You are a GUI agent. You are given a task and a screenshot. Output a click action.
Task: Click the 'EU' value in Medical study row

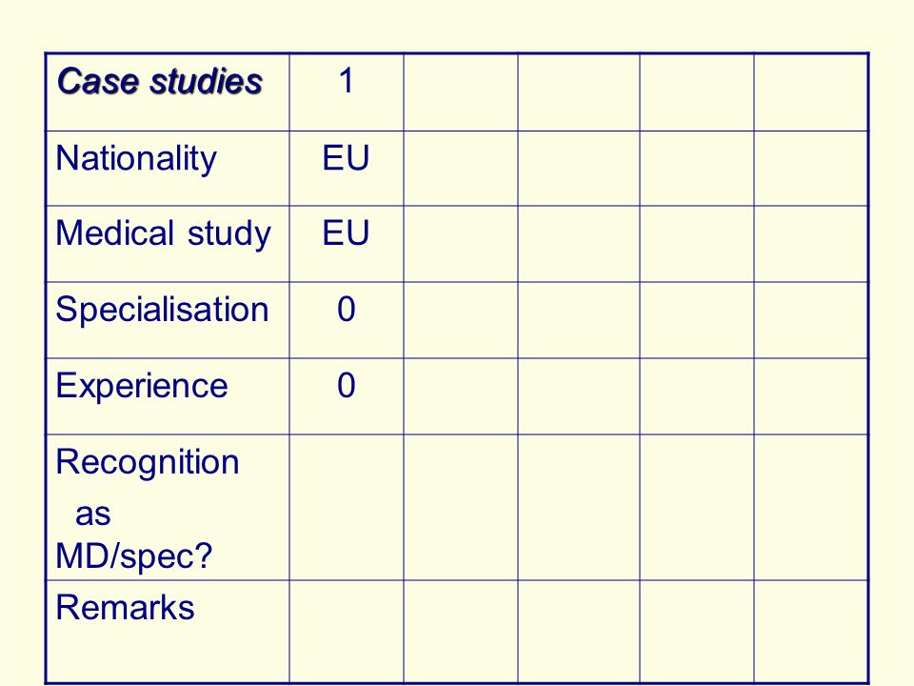tap(347, 233)
